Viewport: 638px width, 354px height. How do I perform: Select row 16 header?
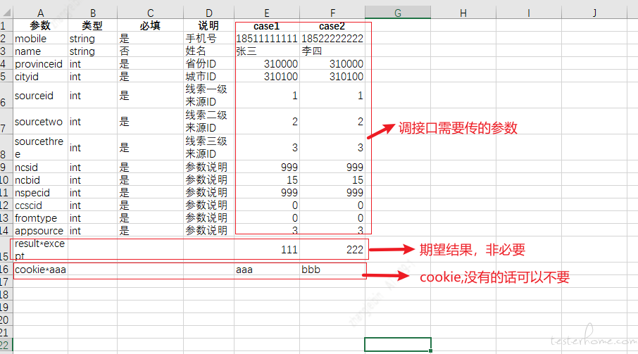(x=6, y=269)
